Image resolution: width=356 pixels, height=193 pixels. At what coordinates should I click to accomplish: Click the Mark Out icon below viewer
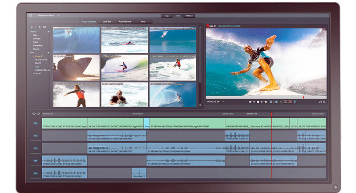tap(276, 102)
